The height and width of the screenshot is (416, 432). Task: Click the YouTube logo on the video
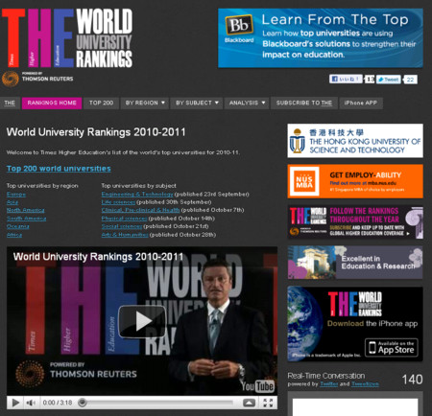coord(257,386)
